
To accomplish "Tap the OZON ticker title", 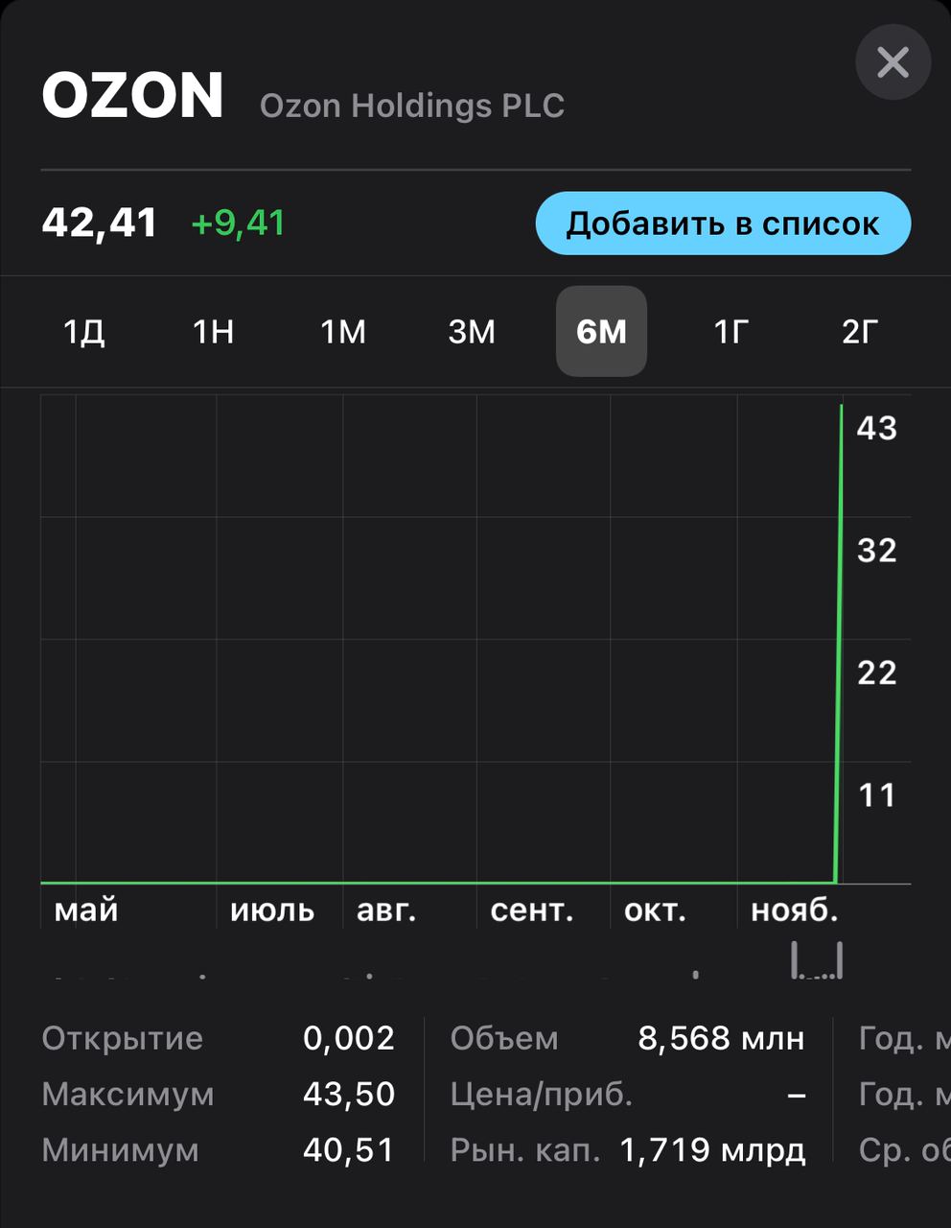I will point(132,96).
